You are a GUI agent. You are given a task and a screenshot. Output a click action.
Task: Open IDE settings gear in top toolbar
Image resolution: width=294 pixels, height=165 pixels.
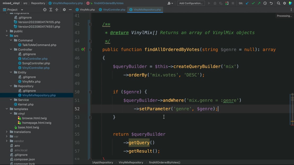[284, 3]
